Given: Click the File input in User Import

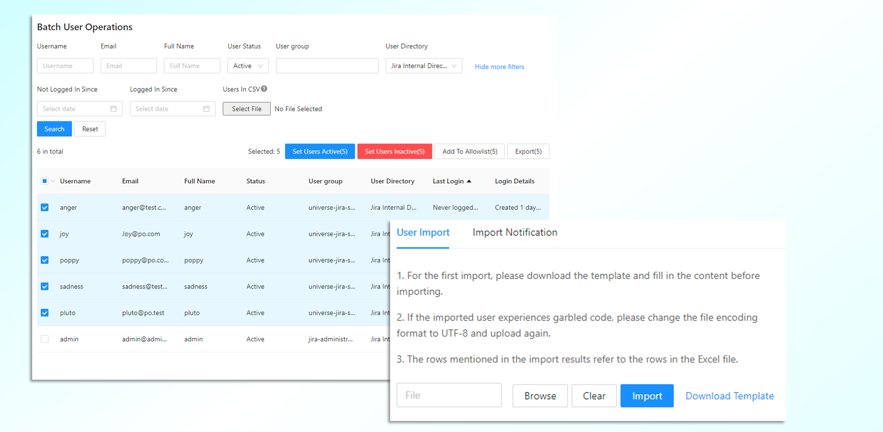Looking at the screenshot, I should click(x=449, y=395).
